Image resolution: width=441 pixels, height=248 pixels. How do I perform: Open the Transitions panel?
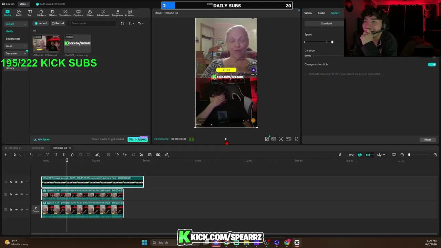pos(65,13)
